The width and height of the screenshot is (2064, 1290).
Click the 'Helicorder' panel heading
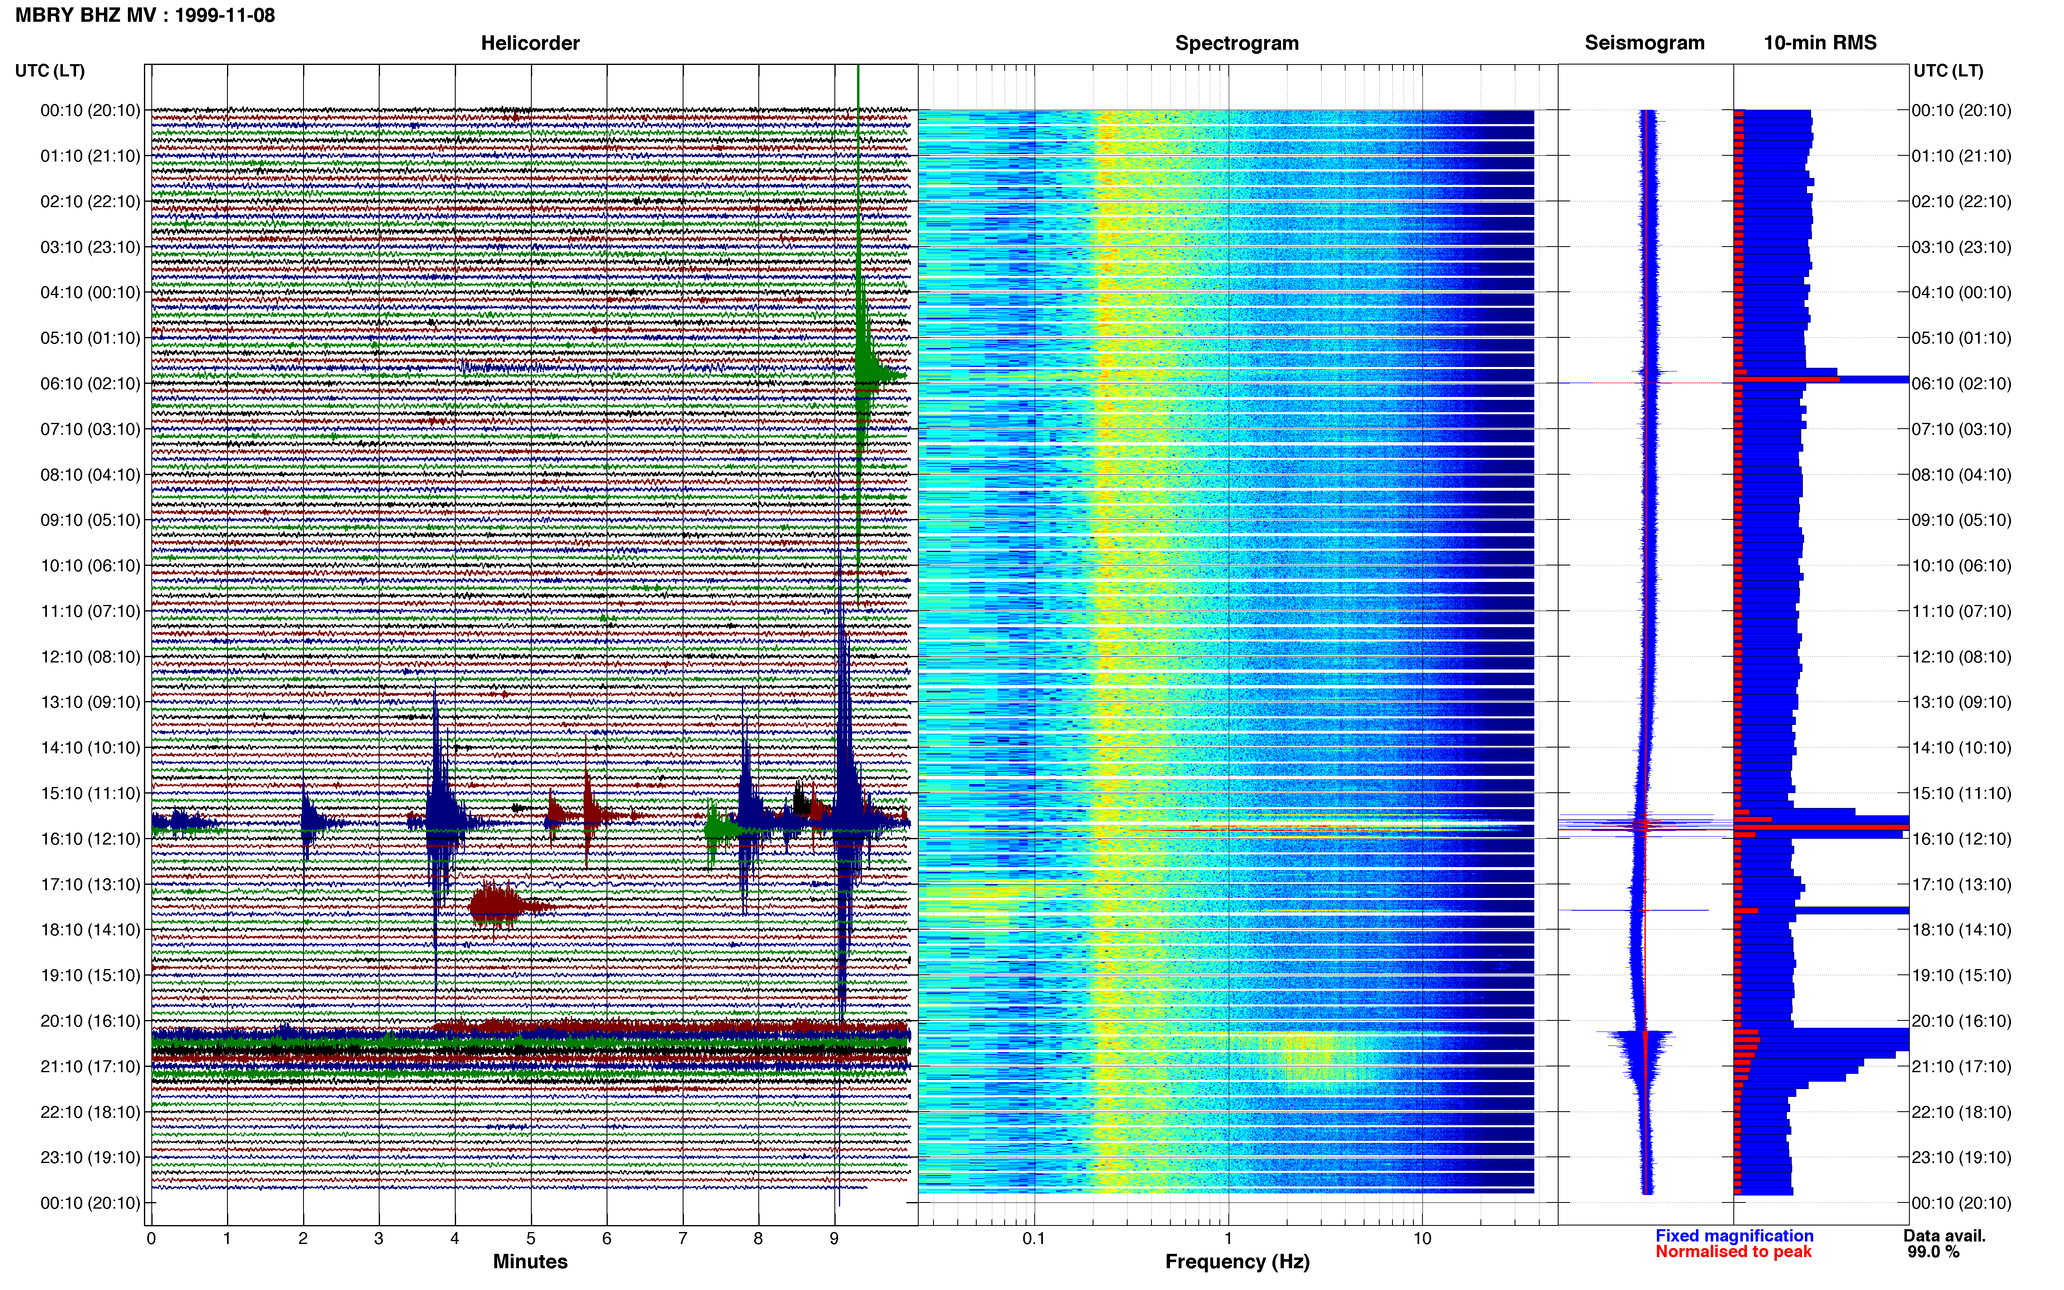coord(530,43)
